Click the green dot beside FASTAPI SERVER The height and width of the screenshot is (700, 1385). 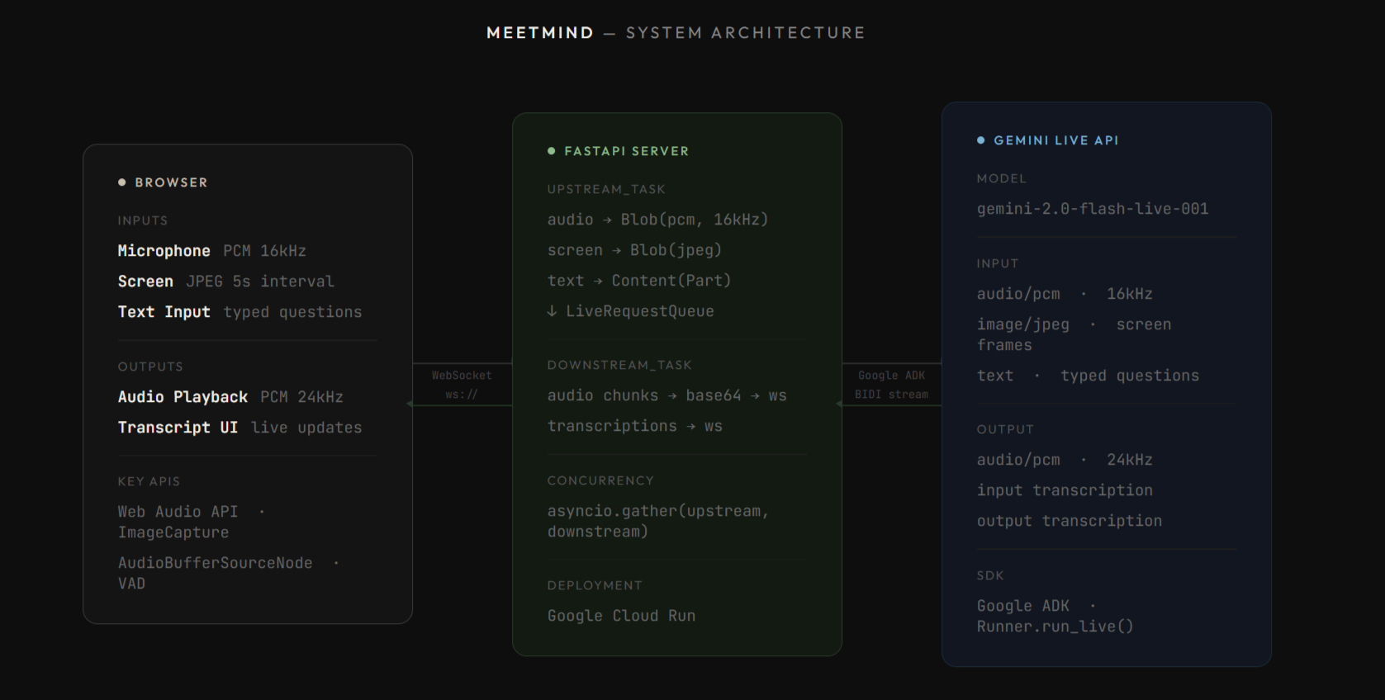[x=551, y=151]
